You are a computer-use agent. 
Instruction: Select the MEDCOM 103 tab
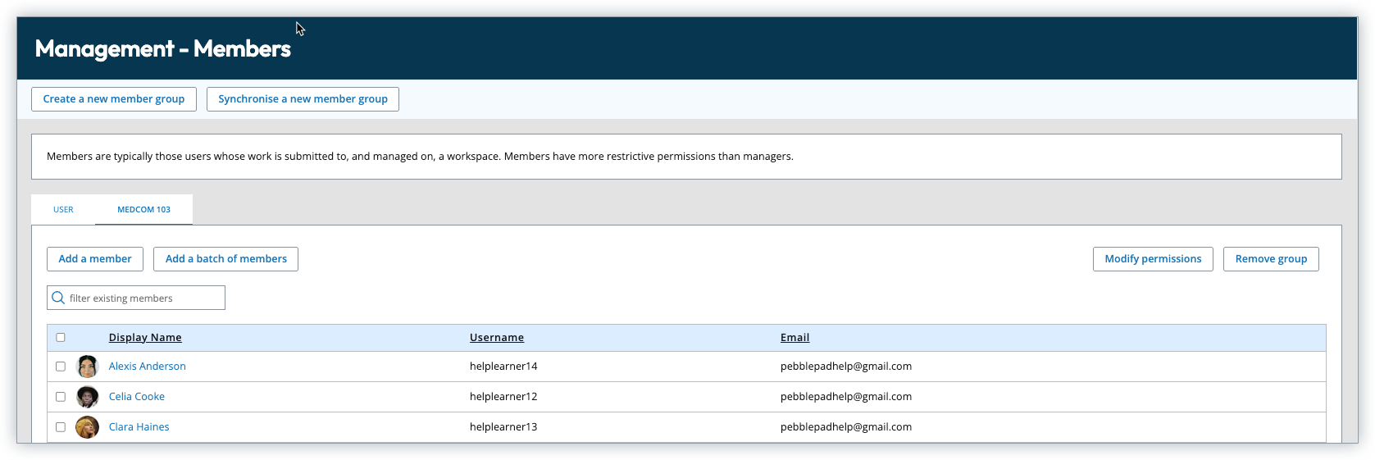(x=144, y=210)
